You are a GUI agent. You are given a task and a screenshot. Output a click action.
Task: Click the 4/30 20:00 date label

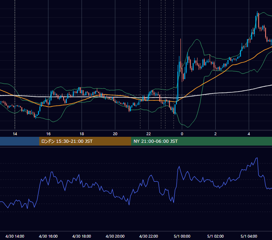[x=115, y=236]
